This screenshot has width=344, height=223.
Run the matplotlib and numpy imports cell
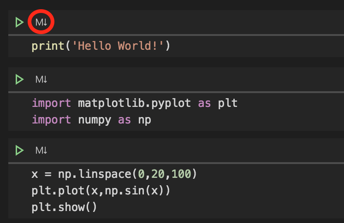19,80
